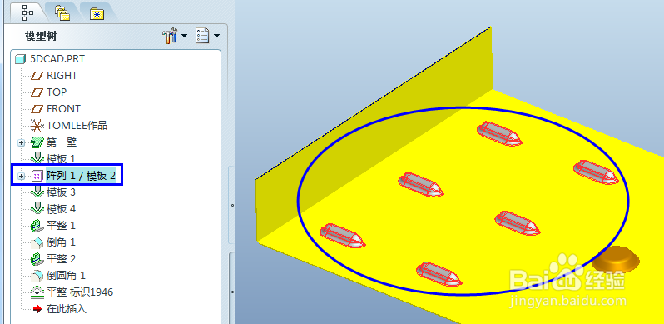
Task: Select the 平整 1 flat wall feature
Action: pos(61,225)
